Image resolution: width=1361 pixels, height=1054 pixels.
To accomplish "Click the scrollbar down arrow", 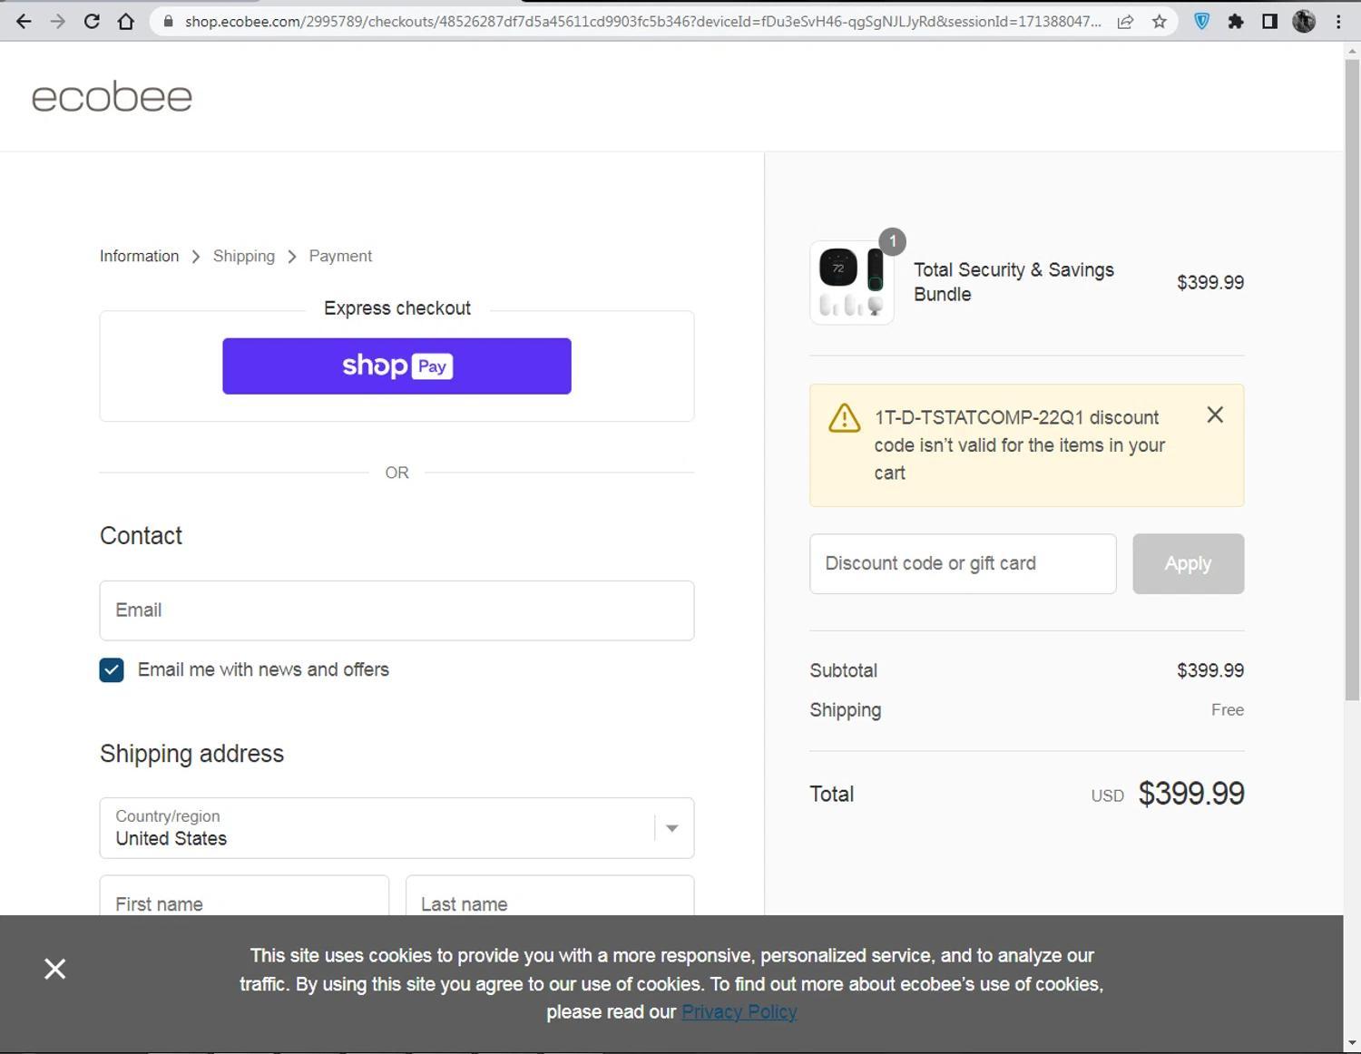I will (x=1352, y=1044).
